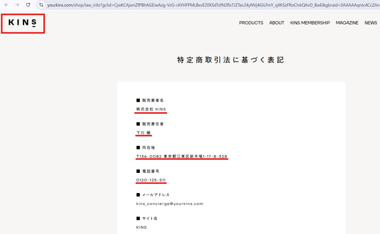Screen dimensions: 380x234
Task: Click the サイト名 label KINS
Action: click(141, 227)
